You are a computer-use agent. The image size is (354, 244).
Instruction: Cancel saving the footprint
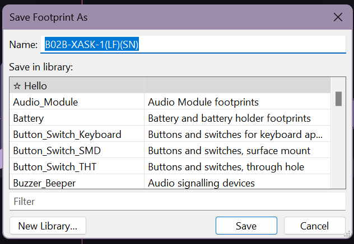[314, 226]
